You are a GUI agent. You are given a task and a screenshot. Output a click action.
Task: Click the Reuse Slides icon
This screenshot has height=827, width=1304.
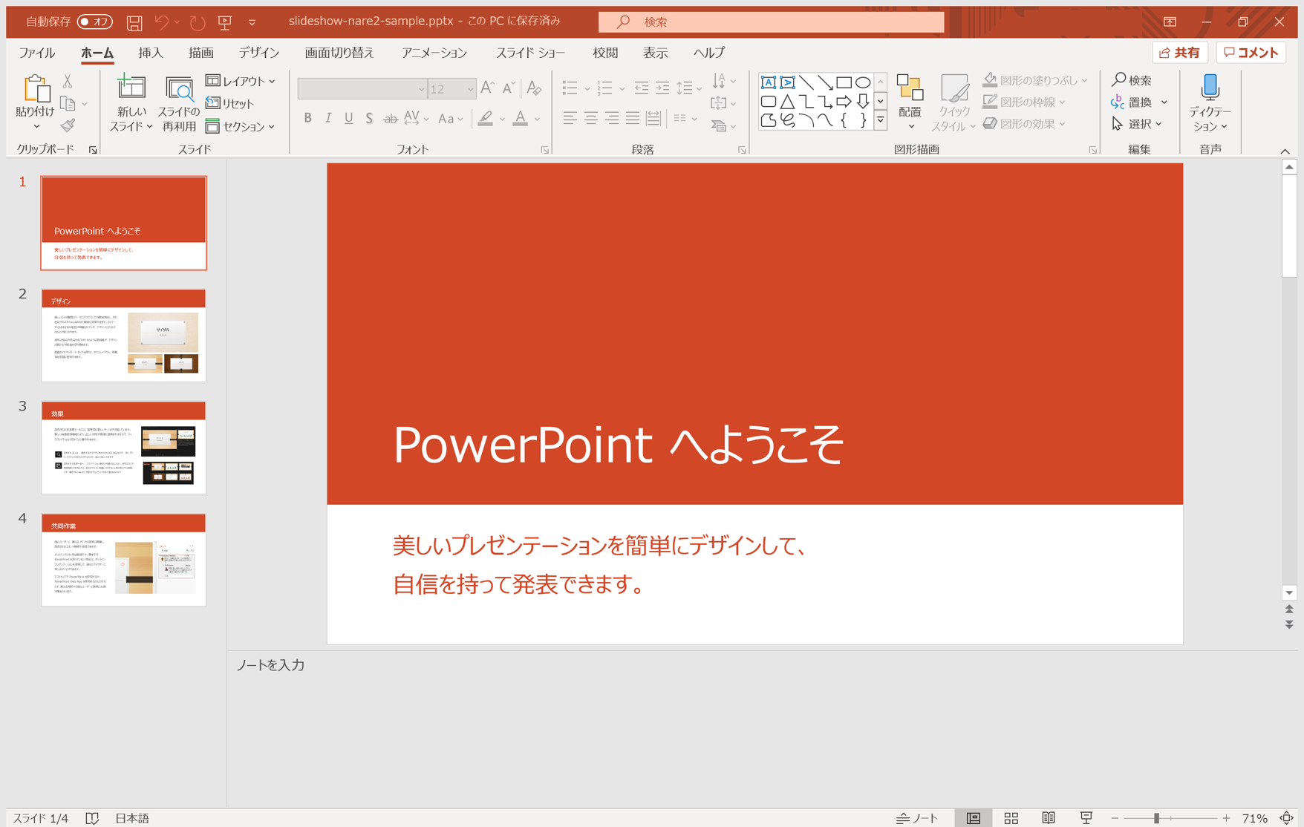[x=179, y=89]
